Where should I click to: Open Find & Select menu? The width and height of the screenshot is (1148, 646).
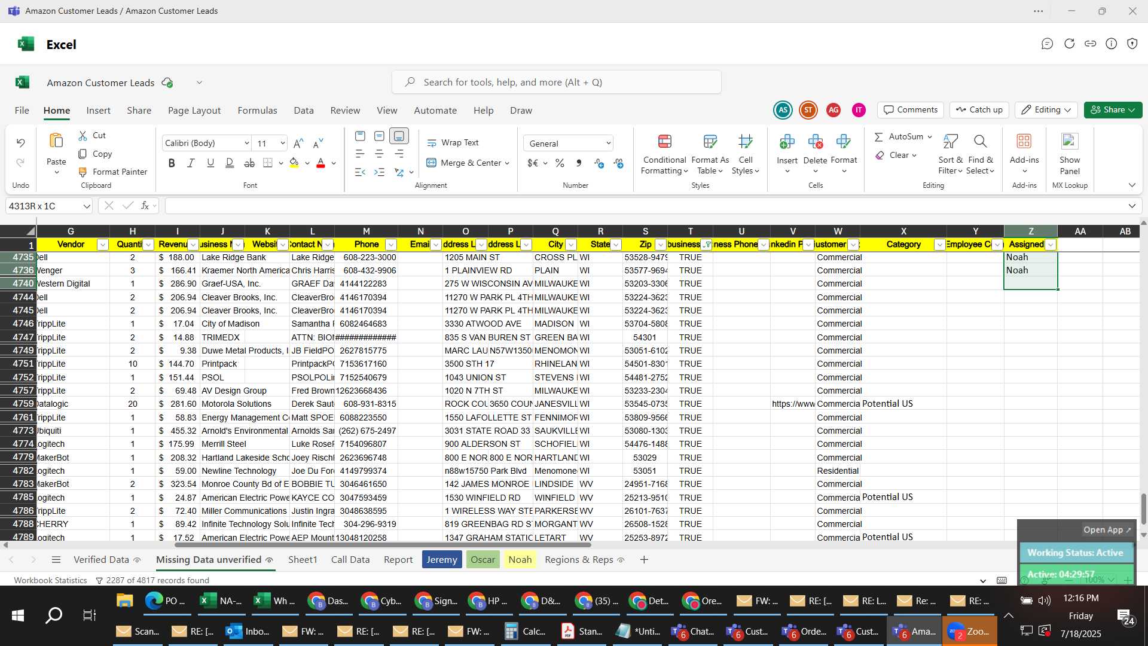[980, 154]
